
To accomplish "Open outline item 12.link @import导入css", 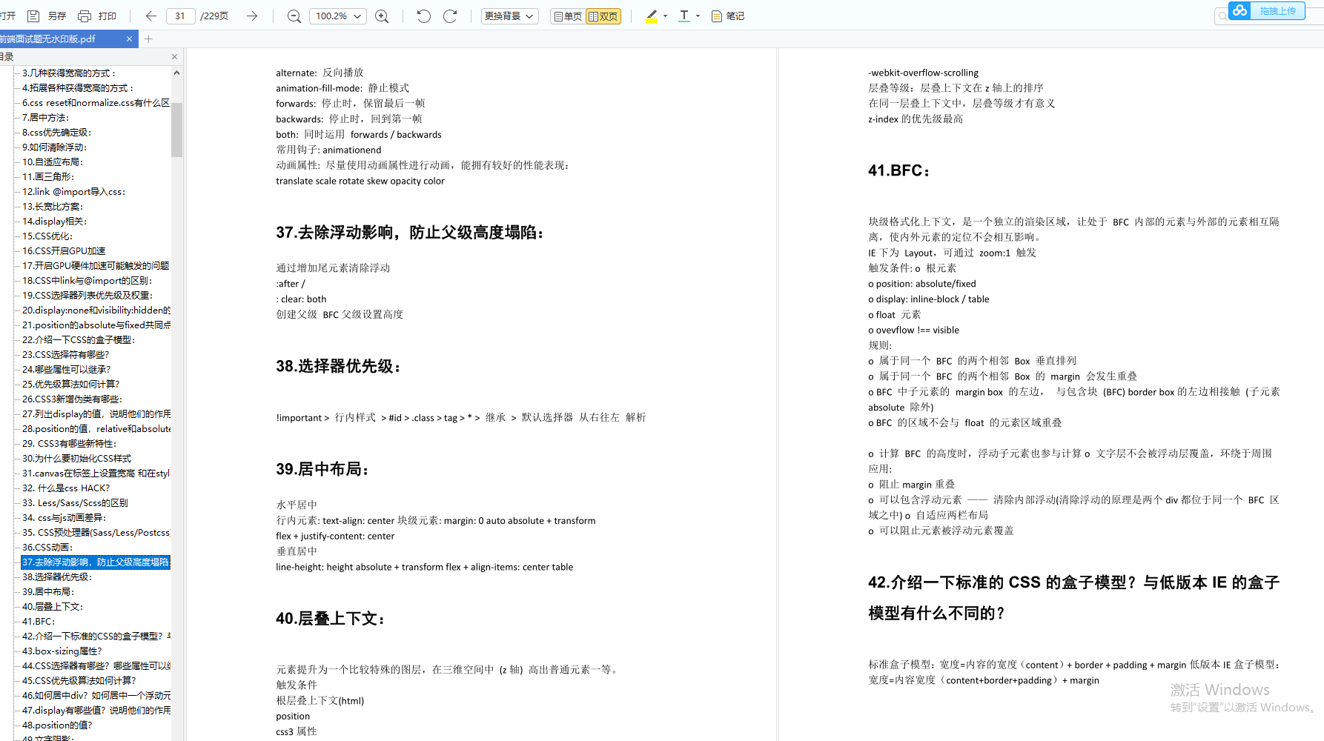I will (x=73, y=191).
